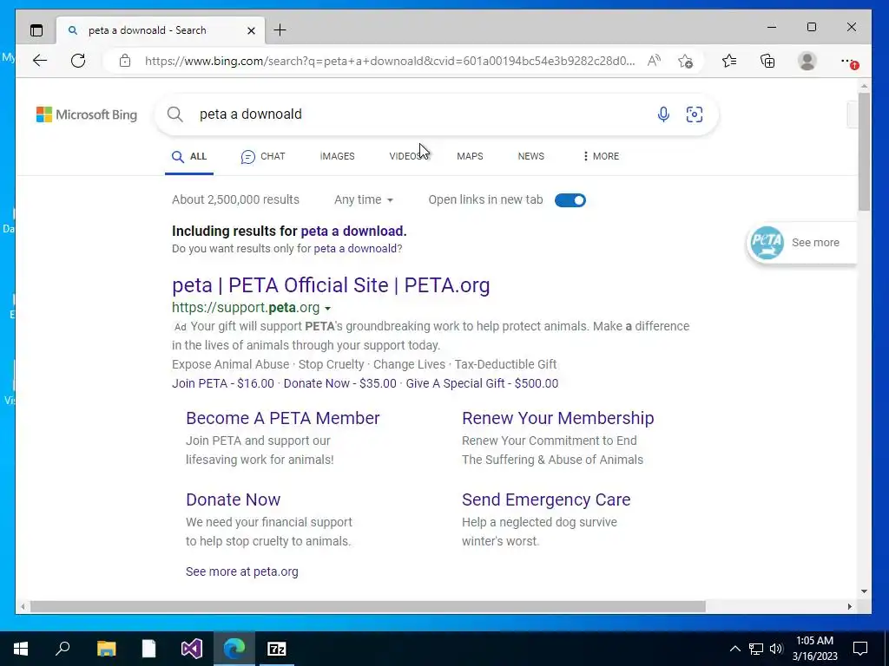Open the browser profile icon
Viewport: 889px width, 666px height.
[807, 61]
